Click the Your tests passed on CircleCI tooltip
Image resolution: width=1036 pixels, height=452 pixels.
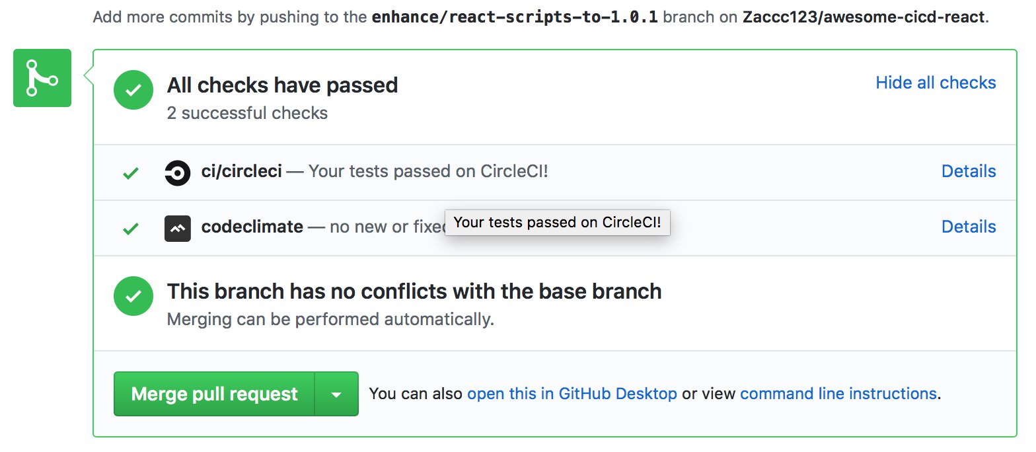coord(558,223)
